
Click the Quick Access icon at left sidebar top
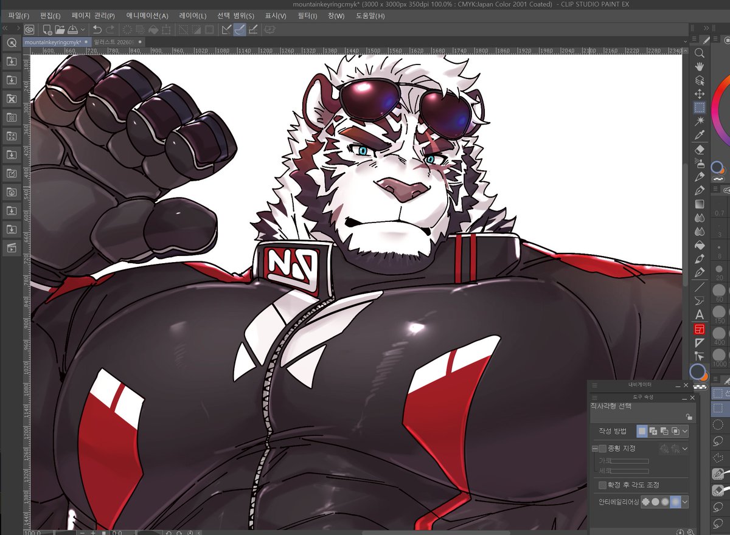[x=11, y=43]
